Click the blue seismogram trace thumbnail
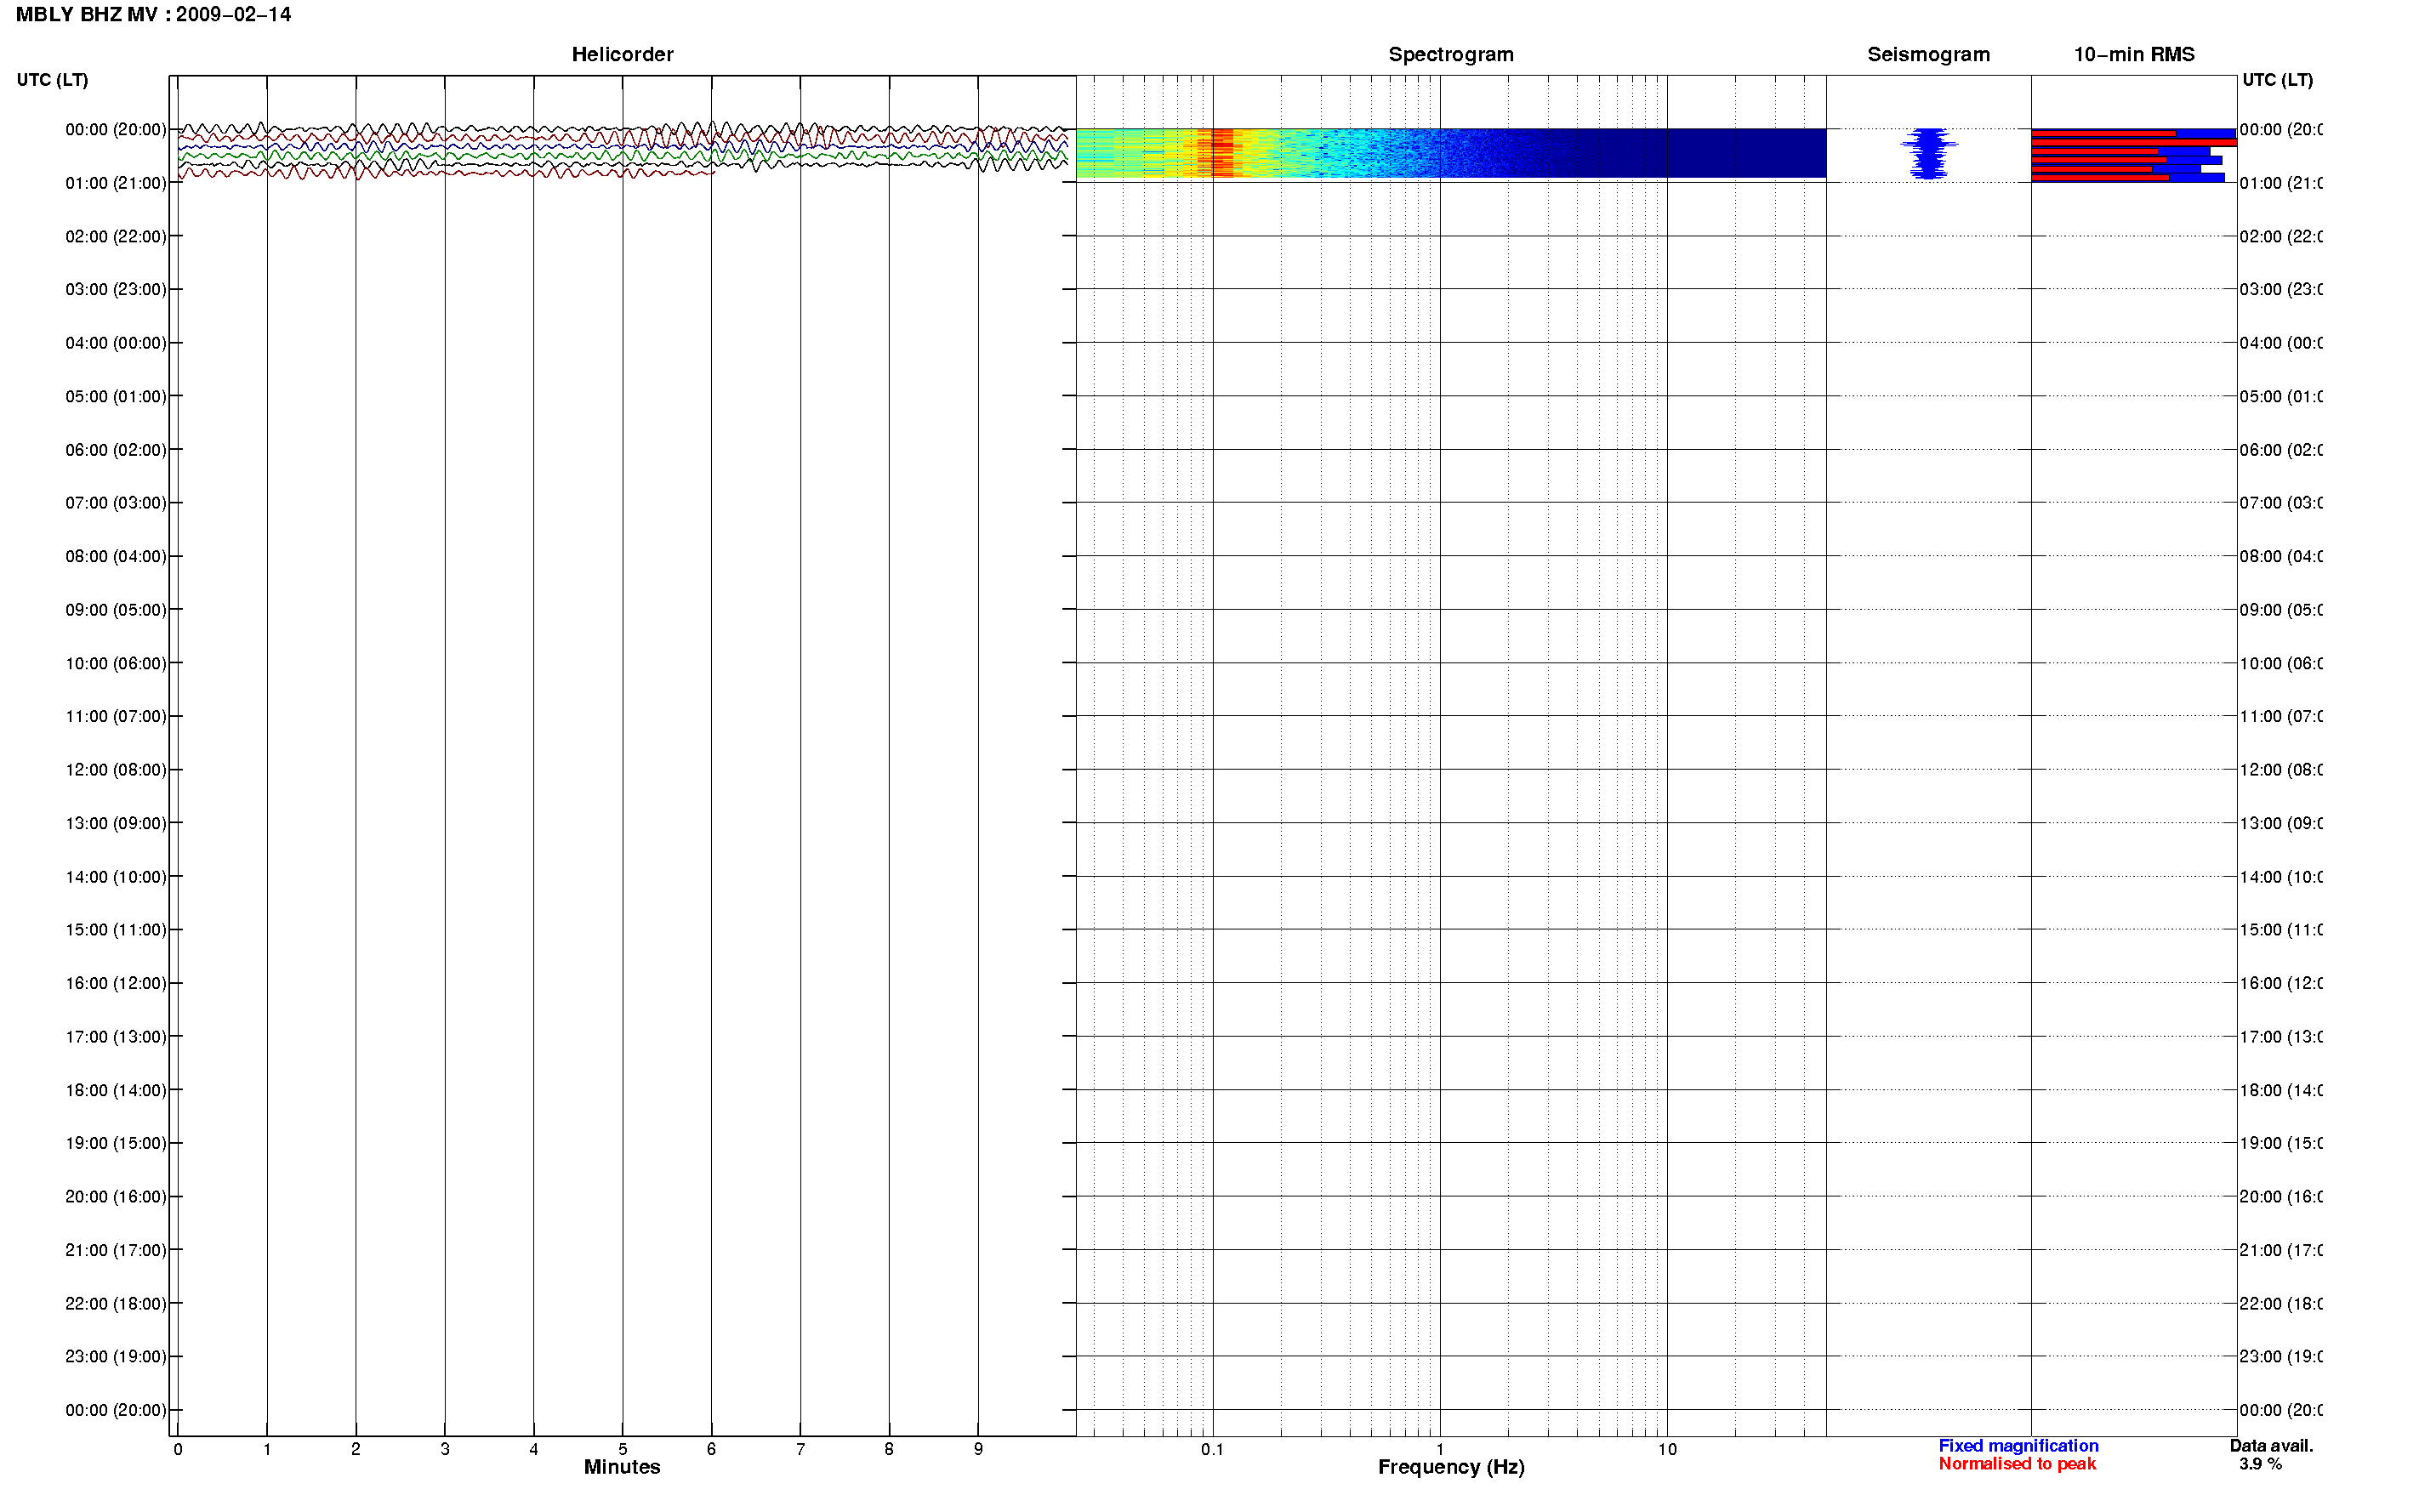This screenshot has height=1512, width=2419. [x=1928, y=153]
